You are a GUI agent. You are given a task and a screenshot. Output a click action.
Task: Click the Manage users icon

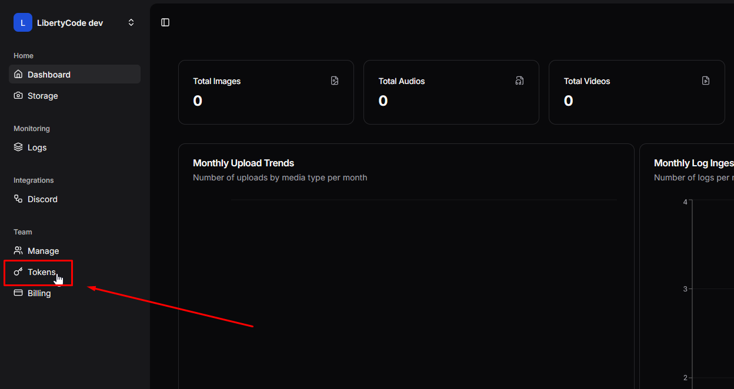tap(18, 251)
